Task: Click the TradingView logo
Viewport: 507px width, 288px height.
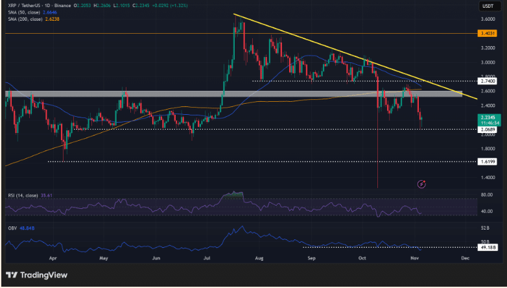Action: 36,275
